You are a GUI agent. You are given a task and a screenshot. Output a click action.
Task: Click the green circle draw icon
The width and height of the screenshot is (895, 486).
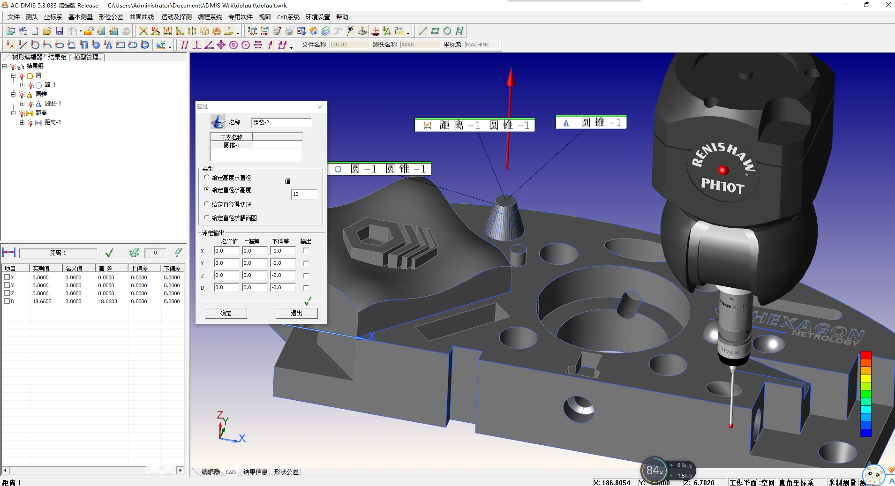click(x=447, y=31)
